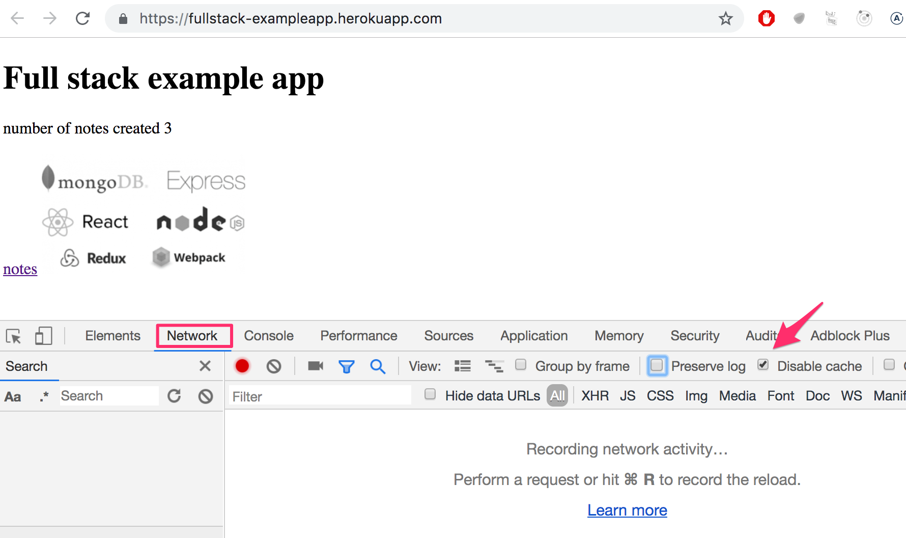Open the Sources tab
Viewport: 906px width, 538px height.
coord(449,336)
